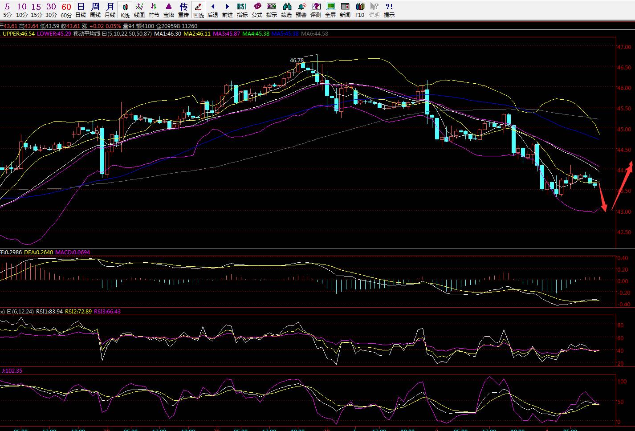Viewport: 635px width, 431px height.
Task: Click the +0.02 price change value
Action: coord(96,26)
